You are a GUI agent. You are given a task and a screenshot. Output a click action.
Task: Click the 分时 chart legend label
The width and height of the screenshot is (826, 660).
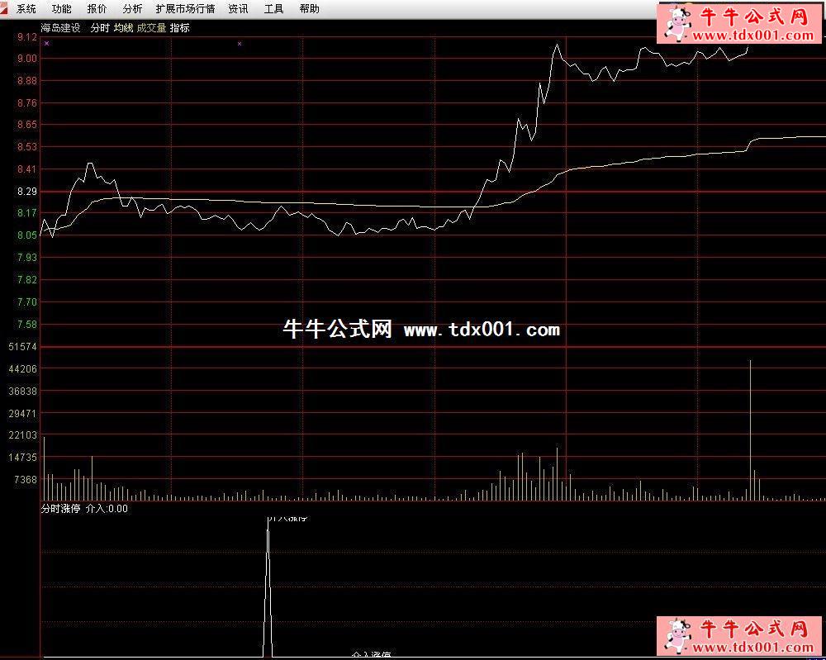click(100, 28)
